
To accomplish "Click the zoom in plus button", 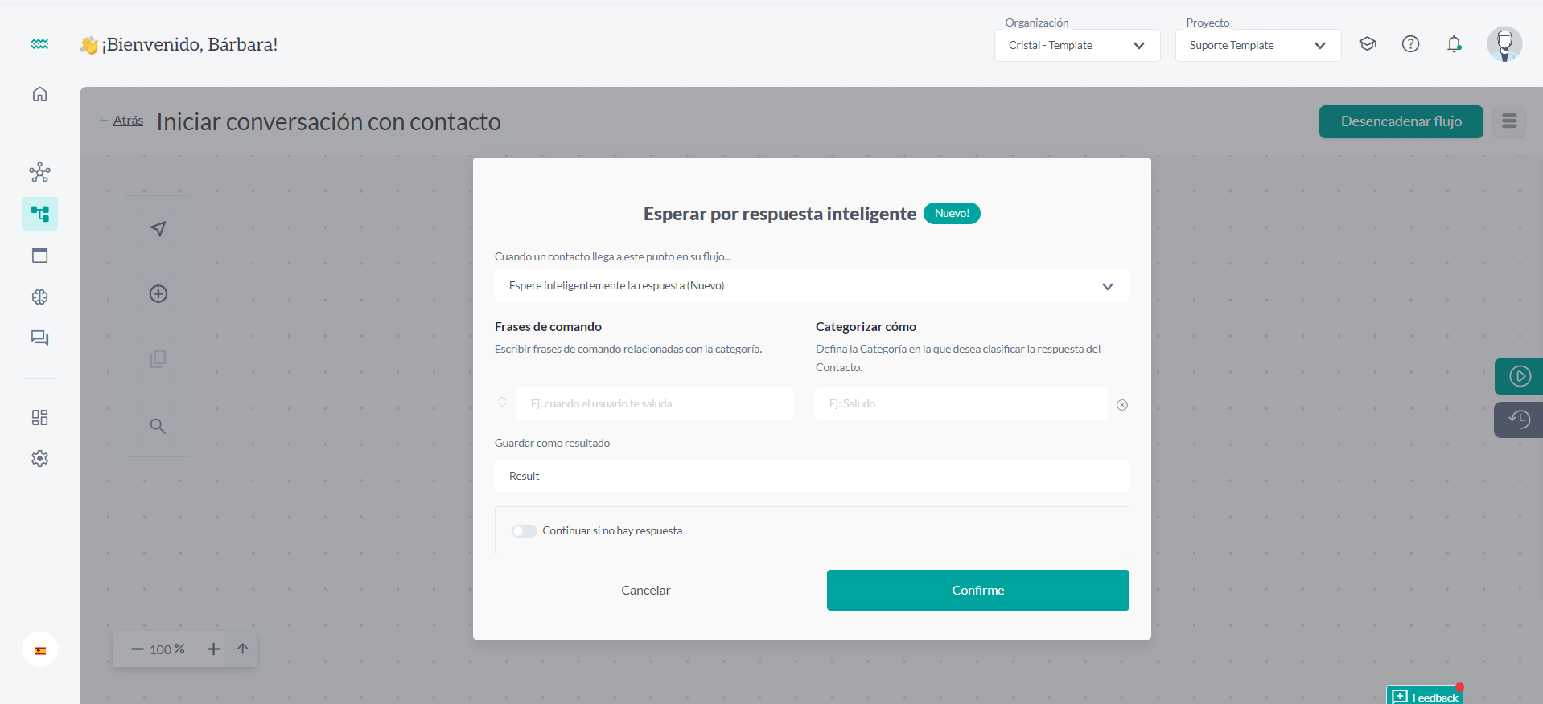I will tap(213, 649).
